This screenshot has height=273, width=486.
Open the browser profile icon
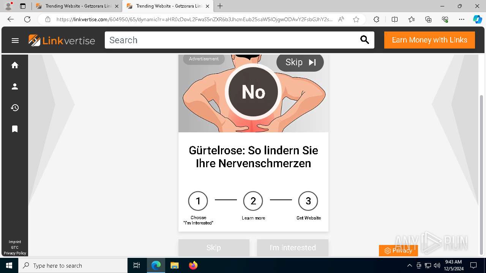8,6
